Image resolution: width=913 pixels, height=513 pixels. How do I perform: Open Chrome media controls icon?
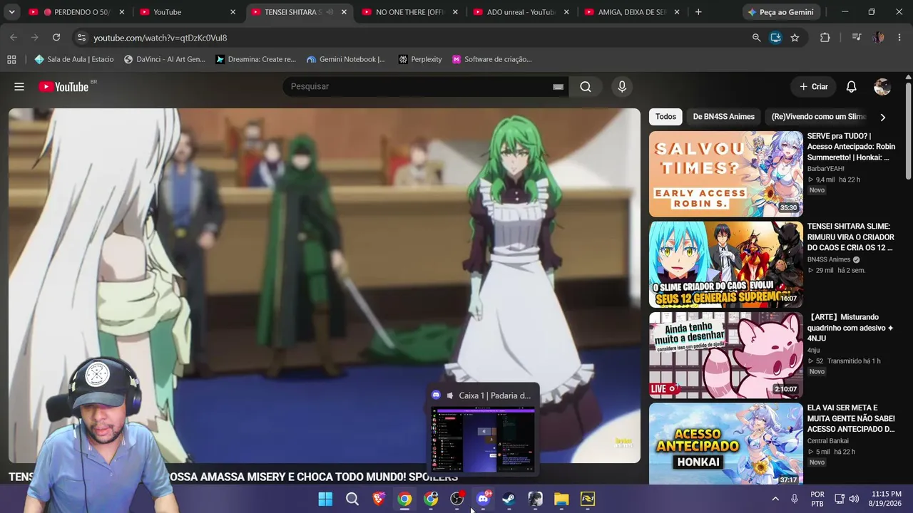pos(857,37)
